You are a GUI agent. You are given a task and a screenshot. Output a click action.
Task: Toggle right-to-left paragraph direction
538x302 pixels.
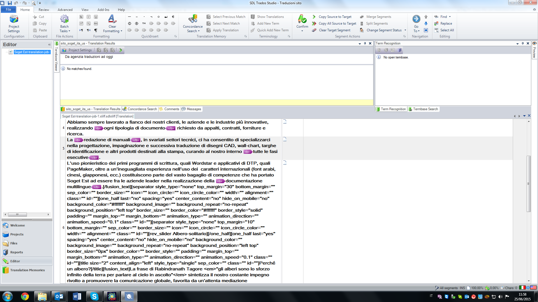click(x=89, y=30)
